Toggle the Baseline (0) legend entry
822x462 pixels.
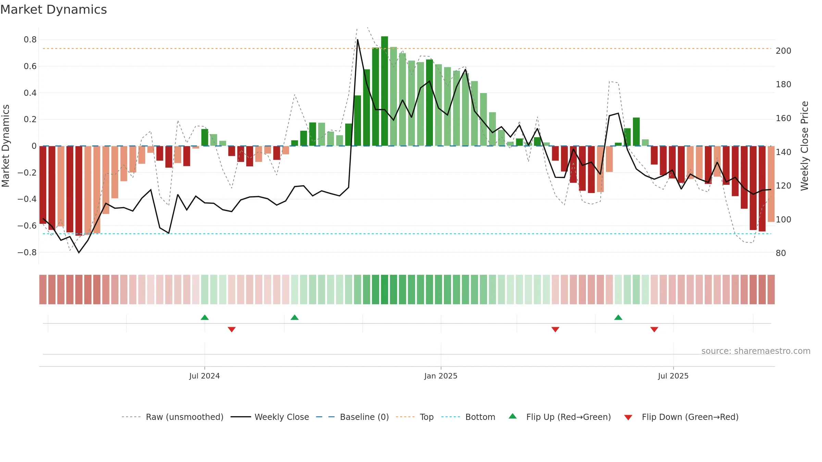pyautogui.click(x=352, y=417)
